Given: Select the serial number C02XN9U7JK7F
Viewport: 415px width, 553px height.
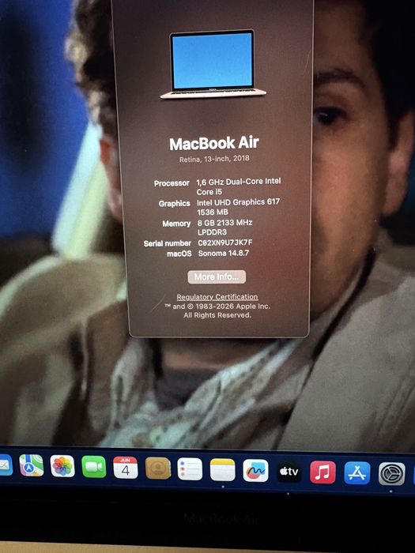Looking at the screenshot, I should 225,243.
